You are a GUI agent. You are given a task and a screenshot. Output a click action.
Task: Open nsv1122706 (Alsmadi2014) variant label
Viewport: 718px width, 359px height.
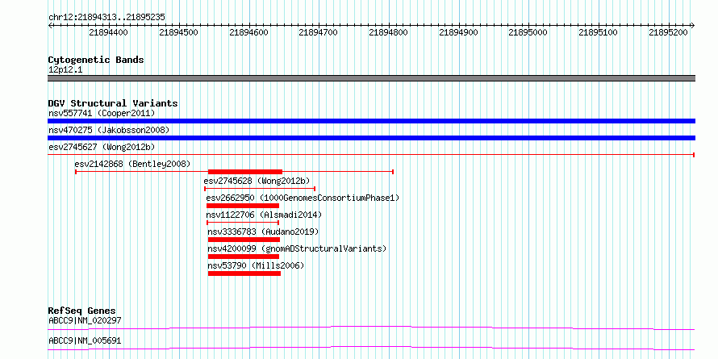coord(264,215)
